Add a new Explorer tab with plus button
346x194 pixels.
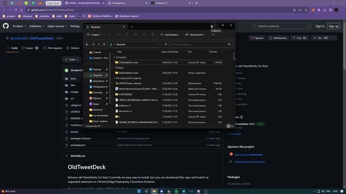tap(132, 27)
